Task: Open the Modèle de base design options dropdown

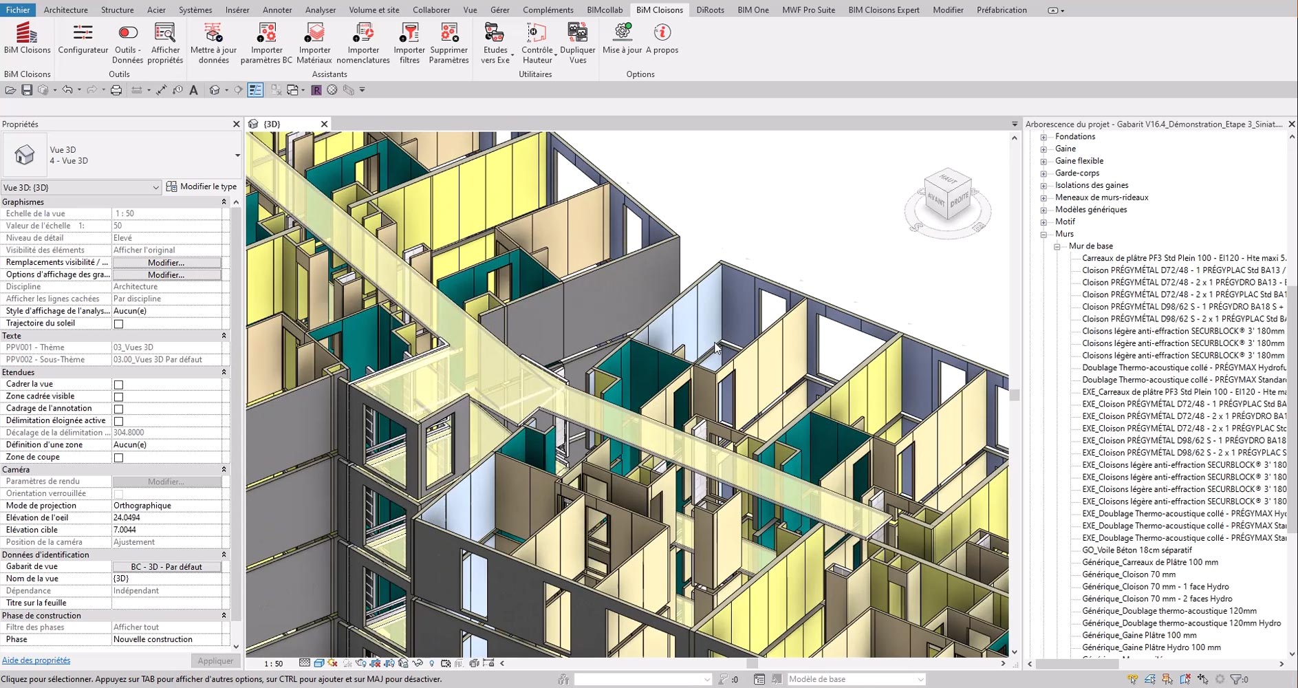Action: [x=856, y=679]
